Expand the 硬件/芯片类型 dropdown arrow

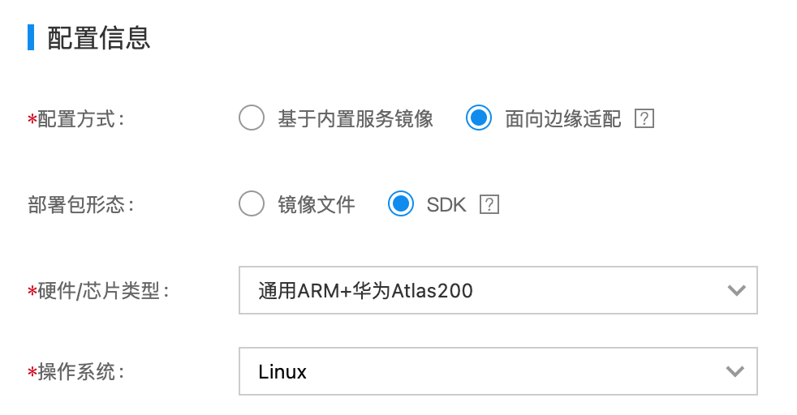(x=736, y=291)
